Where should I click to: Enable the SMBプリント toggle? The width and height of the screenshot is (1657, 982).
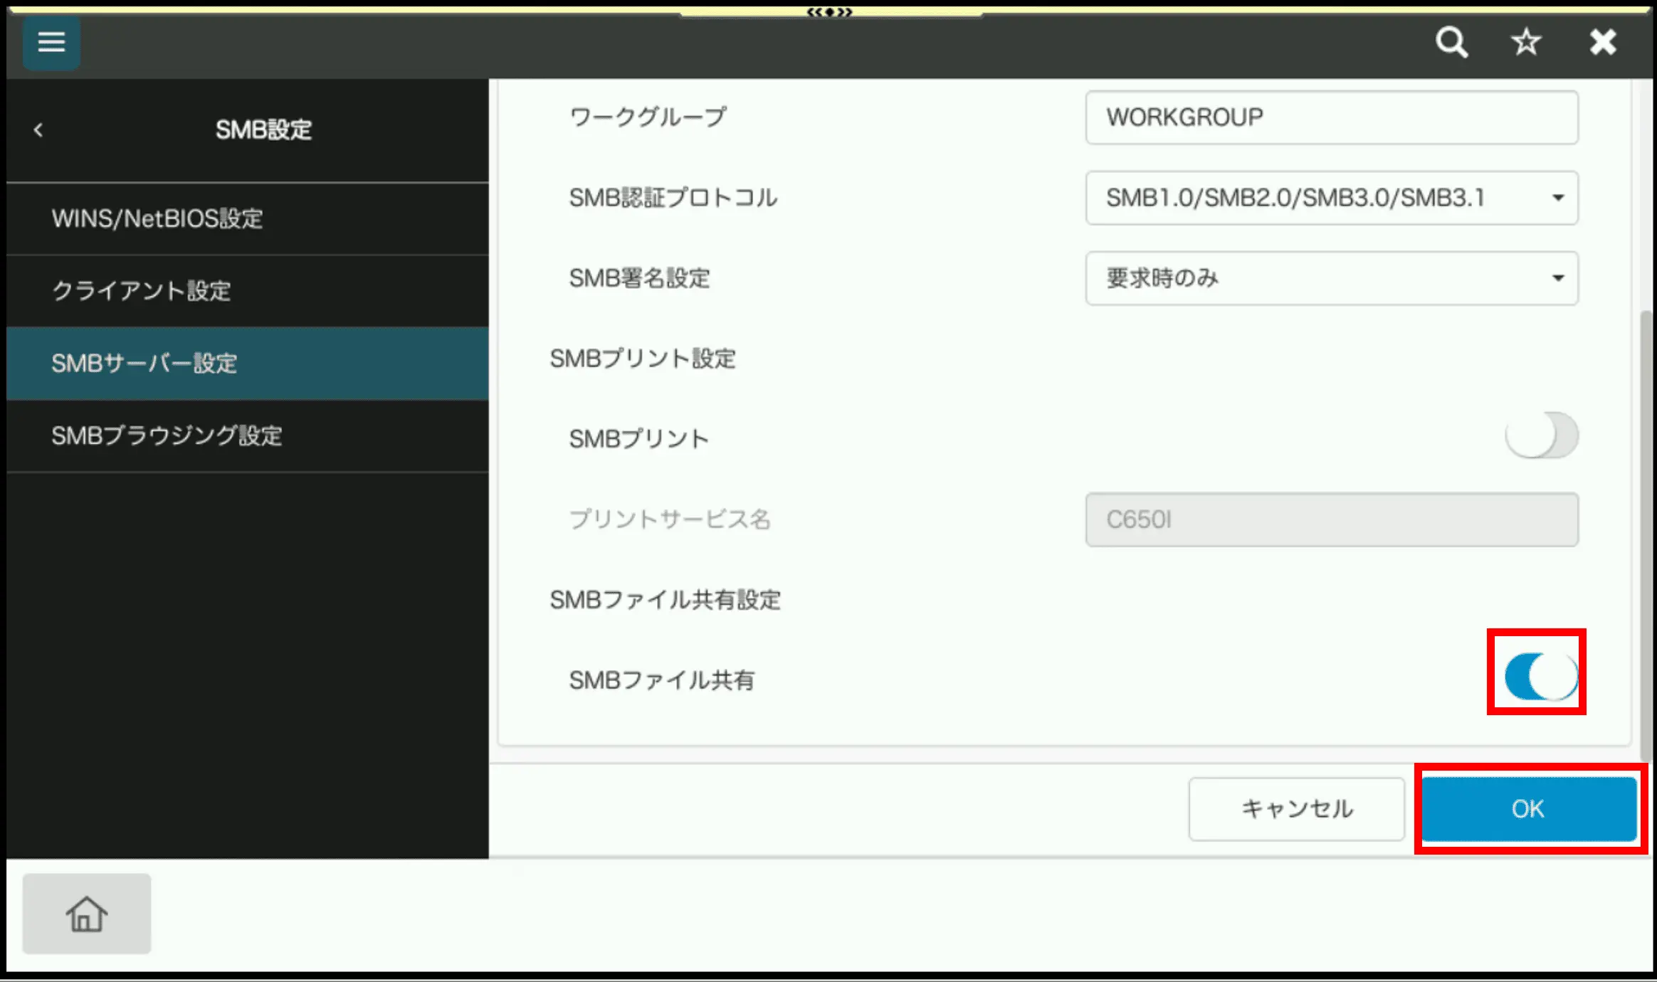click(x=1541, y=435)
